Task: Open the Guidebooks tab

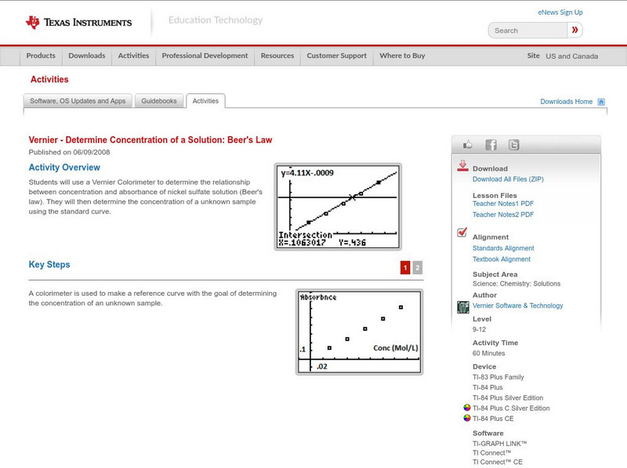Action: click(158, 101)
